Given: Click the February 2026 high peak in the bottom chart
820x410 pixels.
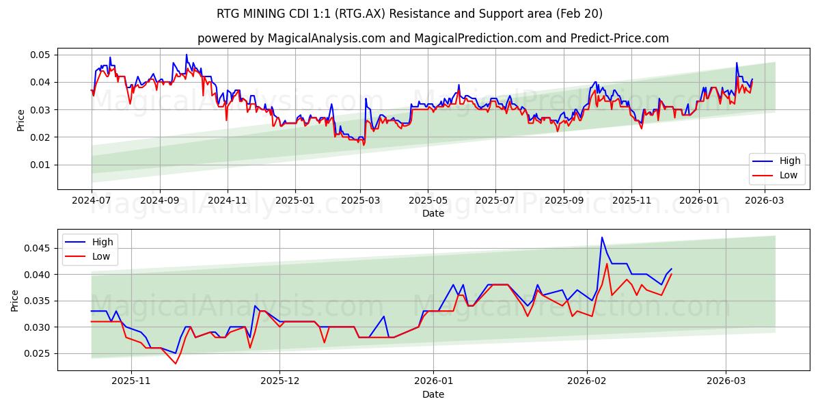Looking at the screenshot, I should (601, 237).
